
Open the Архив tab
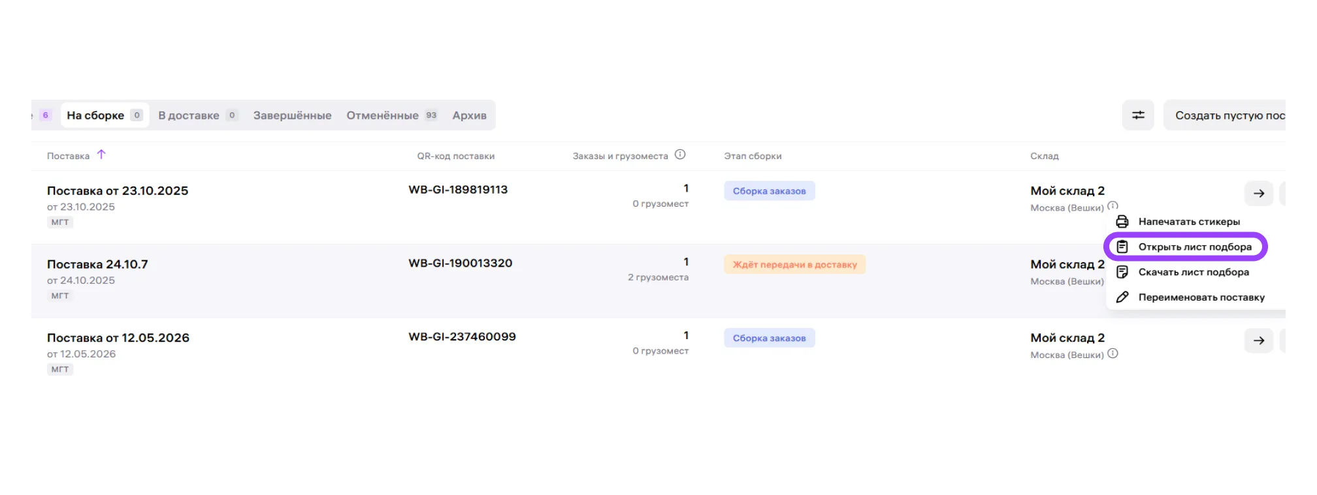[x=469, y=115]
